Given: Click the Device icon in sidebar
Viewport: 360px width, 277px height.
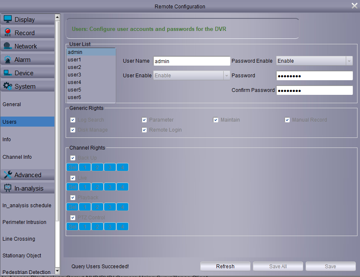Looking at the screenshot, I should pyautogui.click(x=8, y=73).
